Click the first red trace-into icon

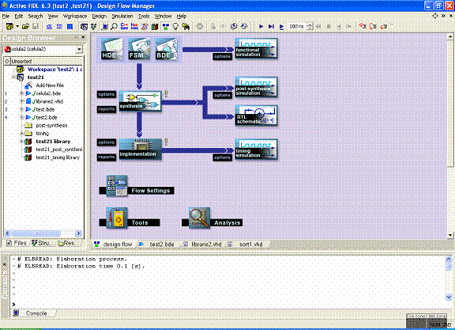(x=363, y=26)
